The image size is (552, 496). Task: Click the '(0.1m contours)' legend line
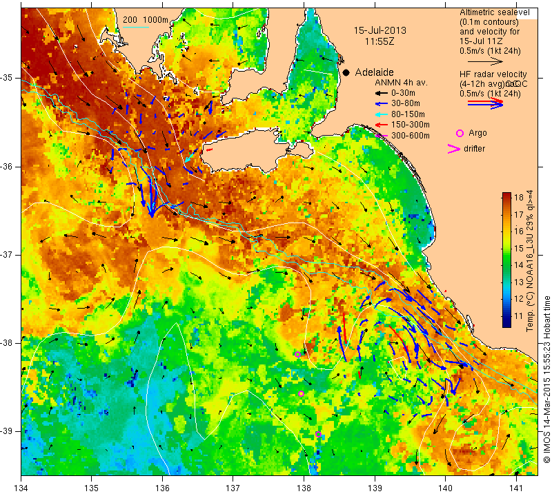pos(489,22)
